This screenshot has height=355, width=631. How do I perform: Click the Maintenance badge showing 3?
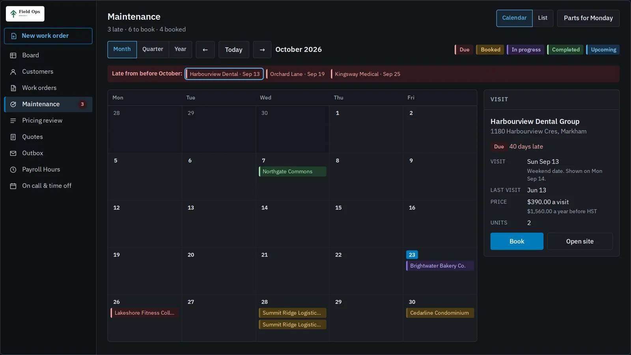tap(82, 104)
